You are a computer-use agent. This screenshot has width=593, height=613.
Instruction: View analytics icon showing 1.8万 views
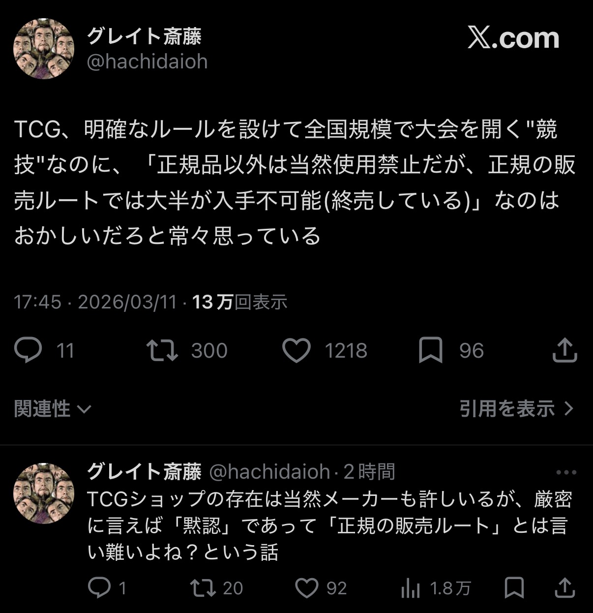pyautogui.click(x=411, y=588)
